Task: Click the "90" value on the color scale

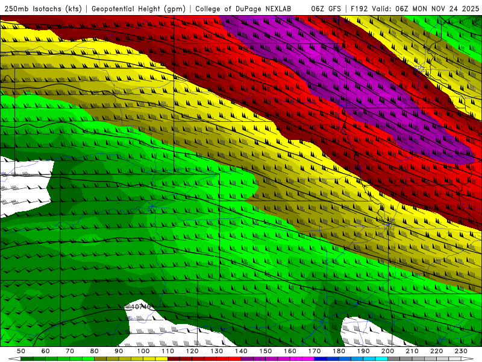Action: tap(119, 351)
